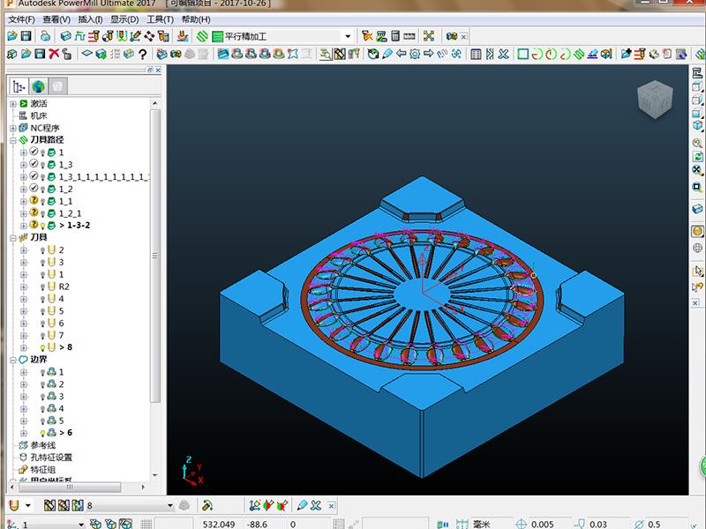The height and width of the screenshot is (529, 706).
Task: Click the shaded sphere icon on right toolbar
Action: (697, 231)
